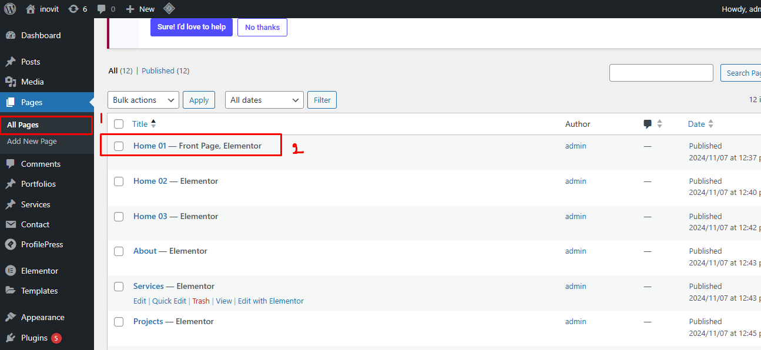The width and height of the screenshot is (761, 350).
Task: Click the search pages input field
Action: click(x=661, y=73)
